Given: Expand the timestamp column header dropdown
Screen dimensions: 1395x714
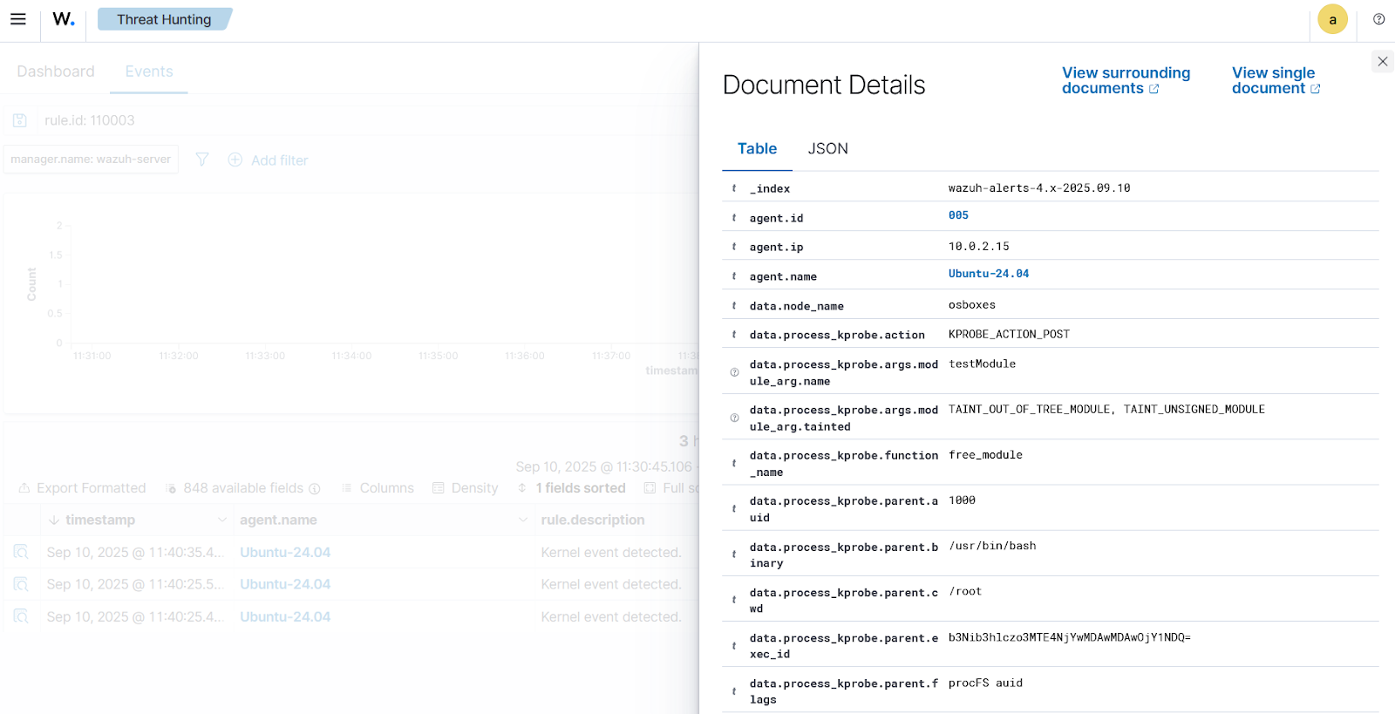Looking at the screenshot, I should pos(221,520).
